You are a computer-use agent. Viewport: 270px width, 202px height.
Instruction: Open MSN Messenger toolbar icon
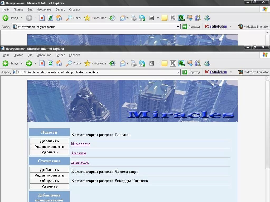point(207,63)
